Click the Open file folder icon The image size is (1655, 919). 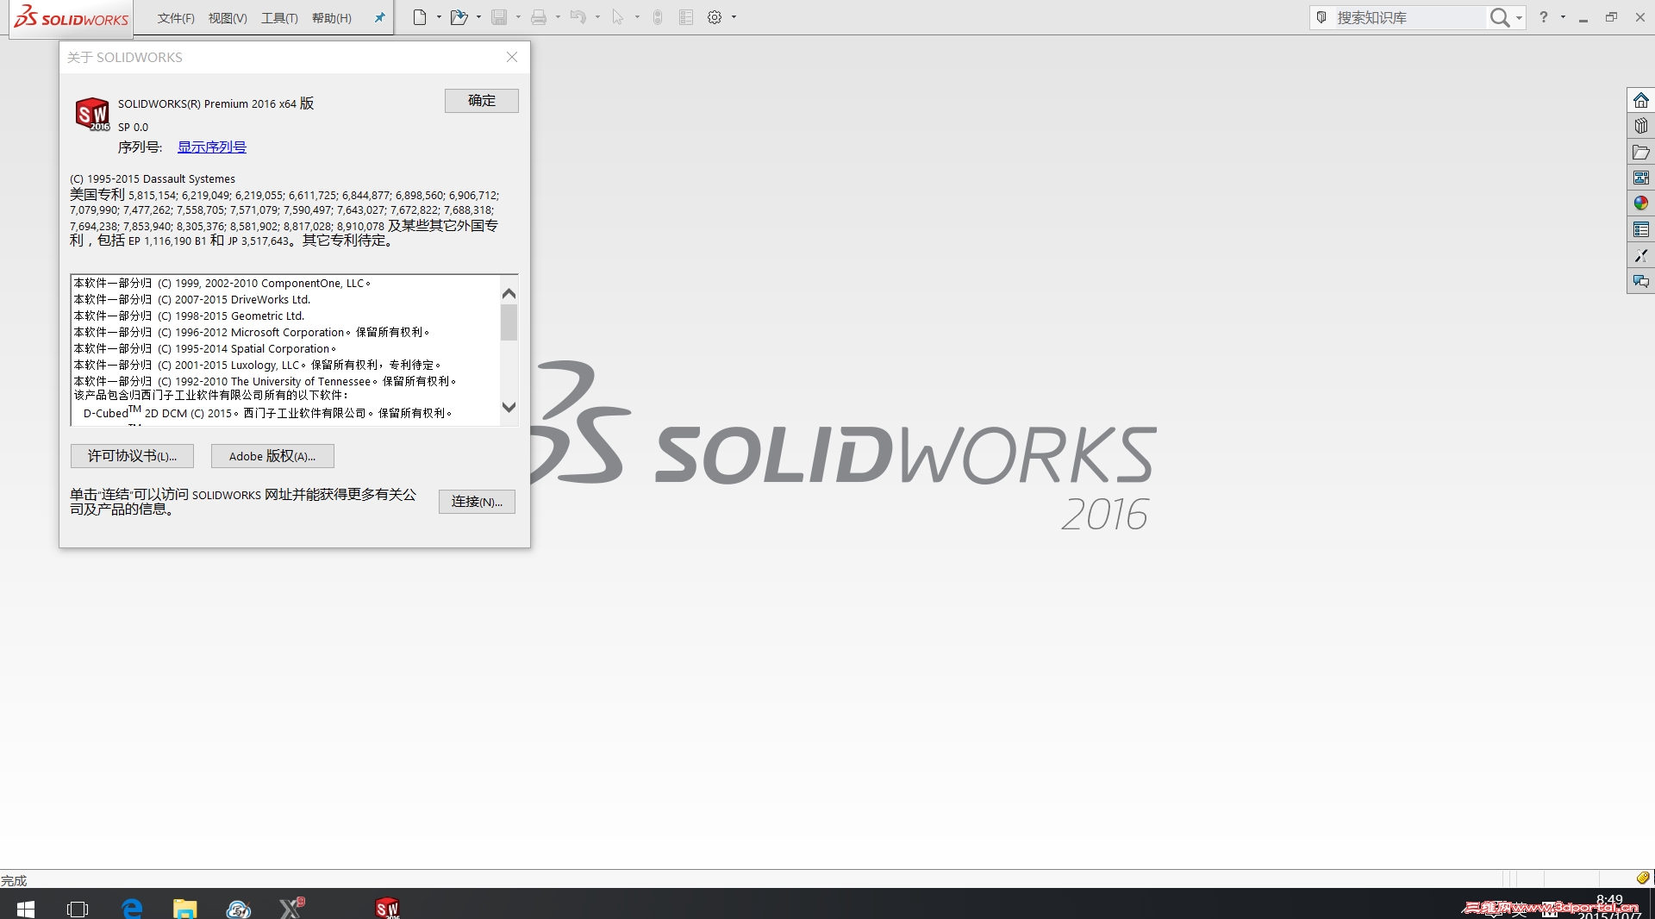pos(459,17)
